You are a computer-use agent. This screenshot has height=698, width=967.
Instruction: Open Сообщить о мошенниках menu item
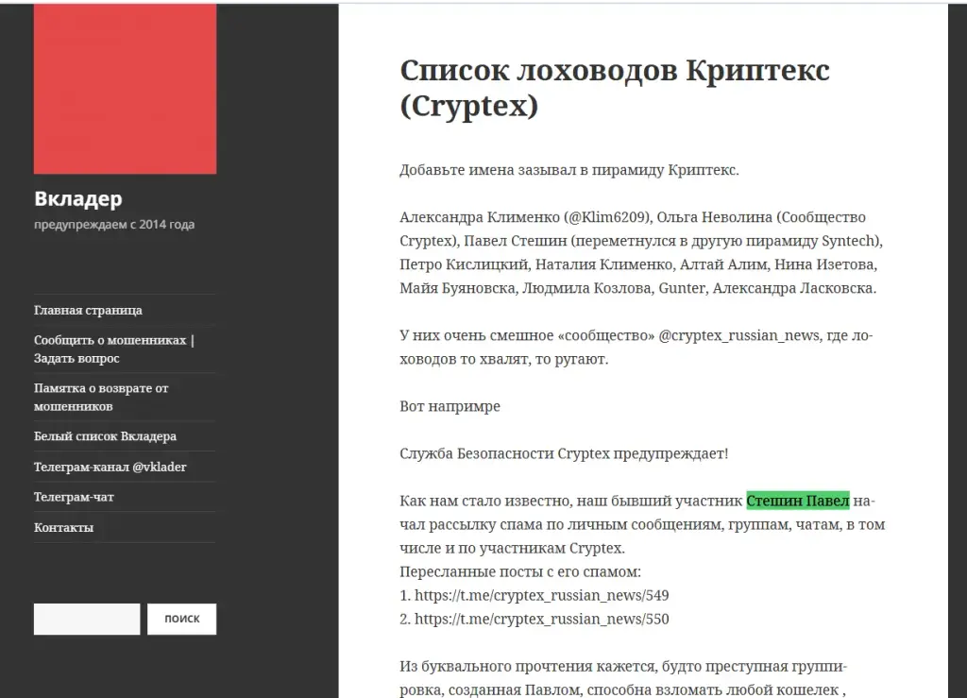point(114,349)
